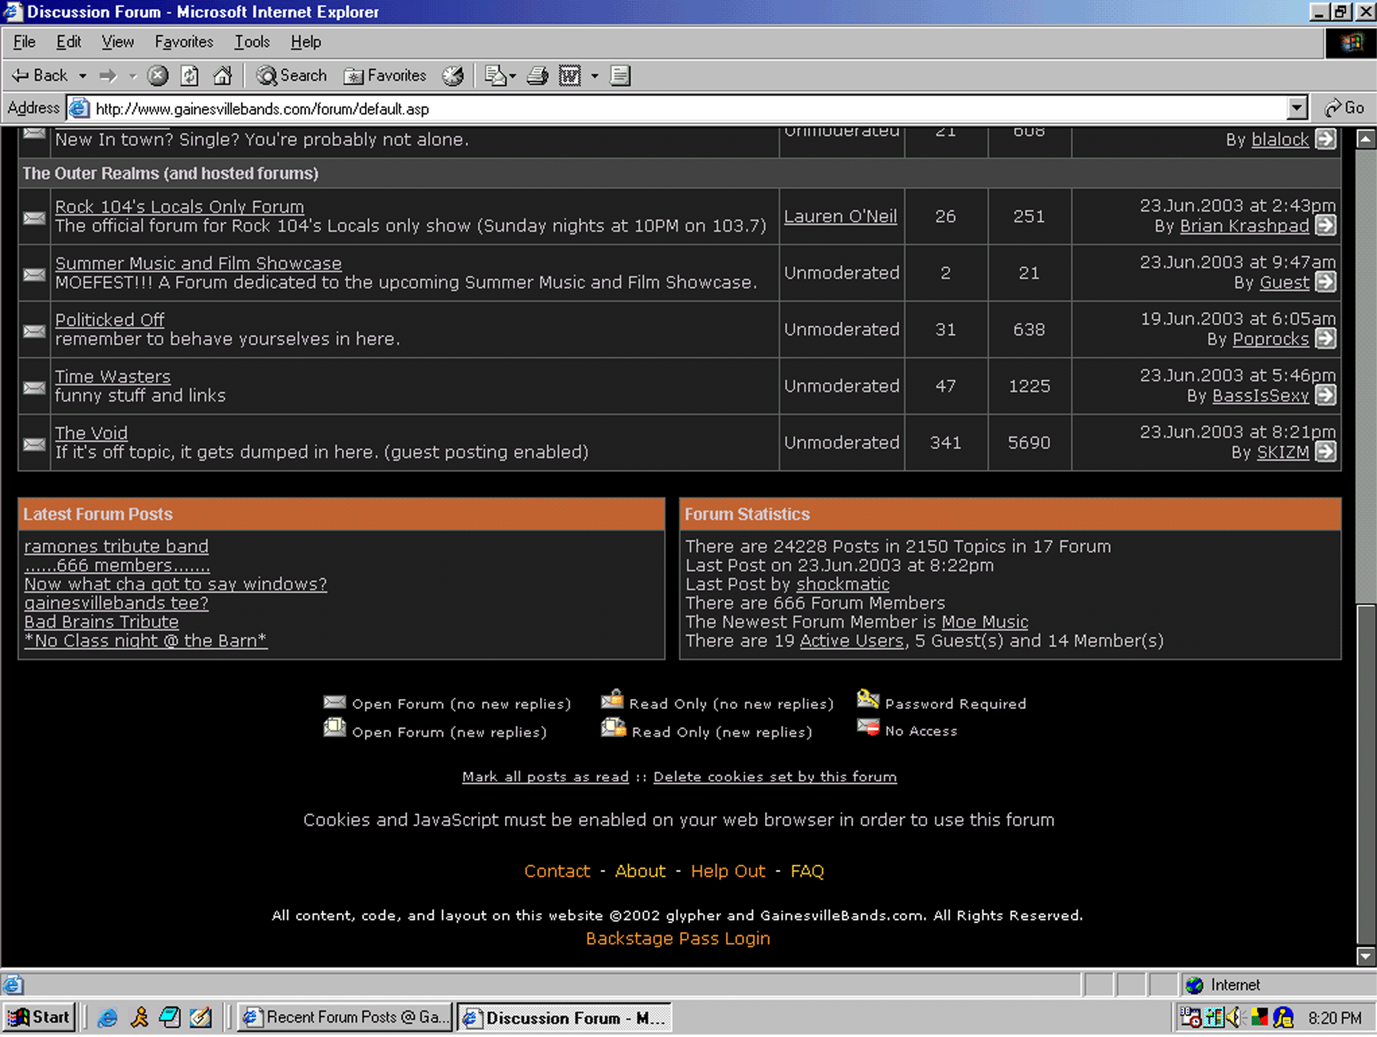Open The Void forum link

click(91, 433)
